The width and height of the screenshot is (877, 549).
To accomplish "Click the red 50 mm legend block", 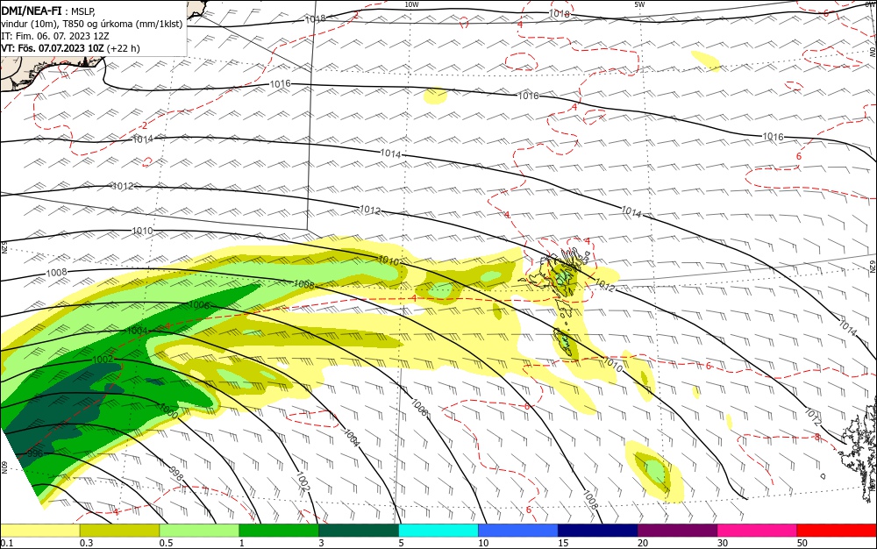I will pos(837,531).
